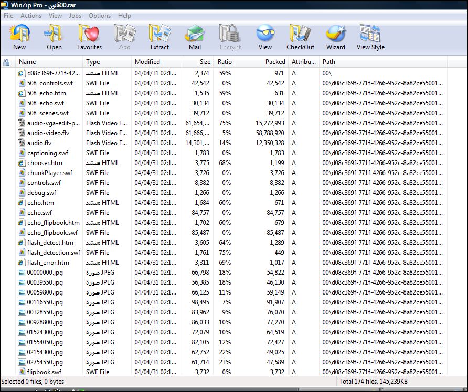Viewport: 468px width, 392px height.
Task: Select the file echo.htm
Action: point(40,203)
